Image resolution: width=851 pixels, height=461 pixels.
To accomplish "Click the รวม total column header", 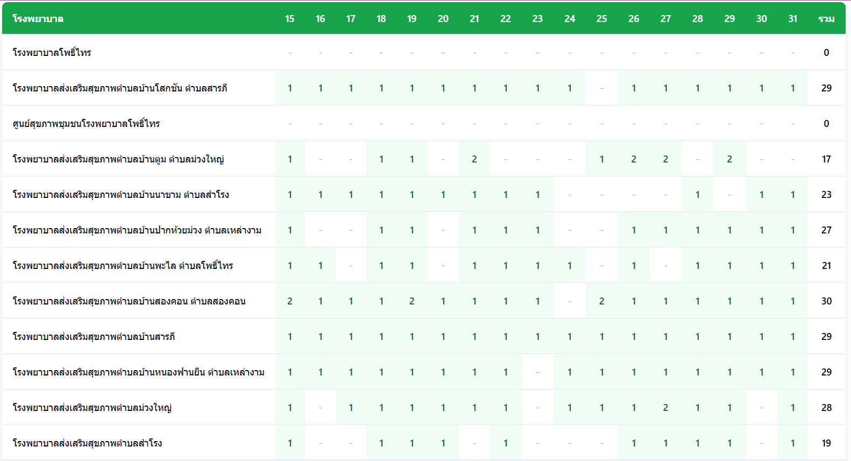I will (x=826, y=19).
